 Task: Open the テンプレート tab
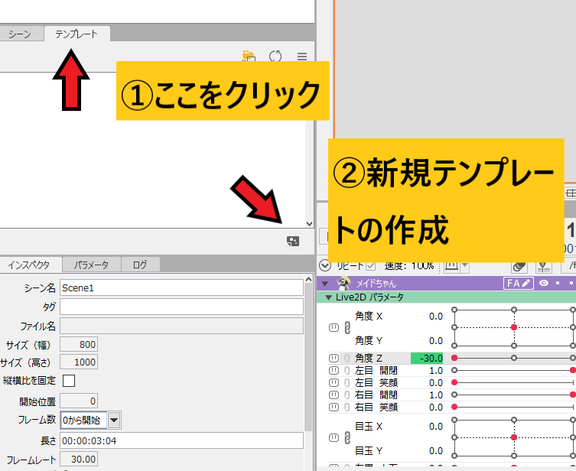(76, 34)
